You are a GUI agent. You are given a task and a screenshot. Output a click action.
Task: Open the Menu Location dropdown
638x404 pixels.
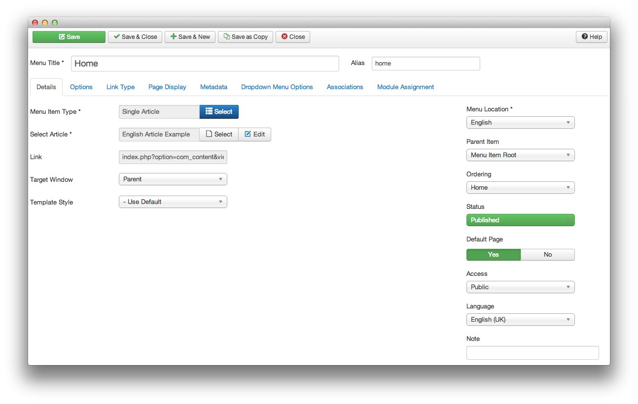pyautogui.click(x=520, y=123)
